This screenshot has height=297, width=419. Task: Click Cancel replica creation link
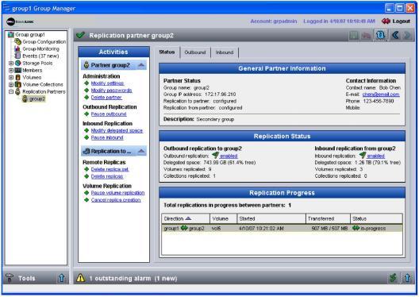point(116,200)
